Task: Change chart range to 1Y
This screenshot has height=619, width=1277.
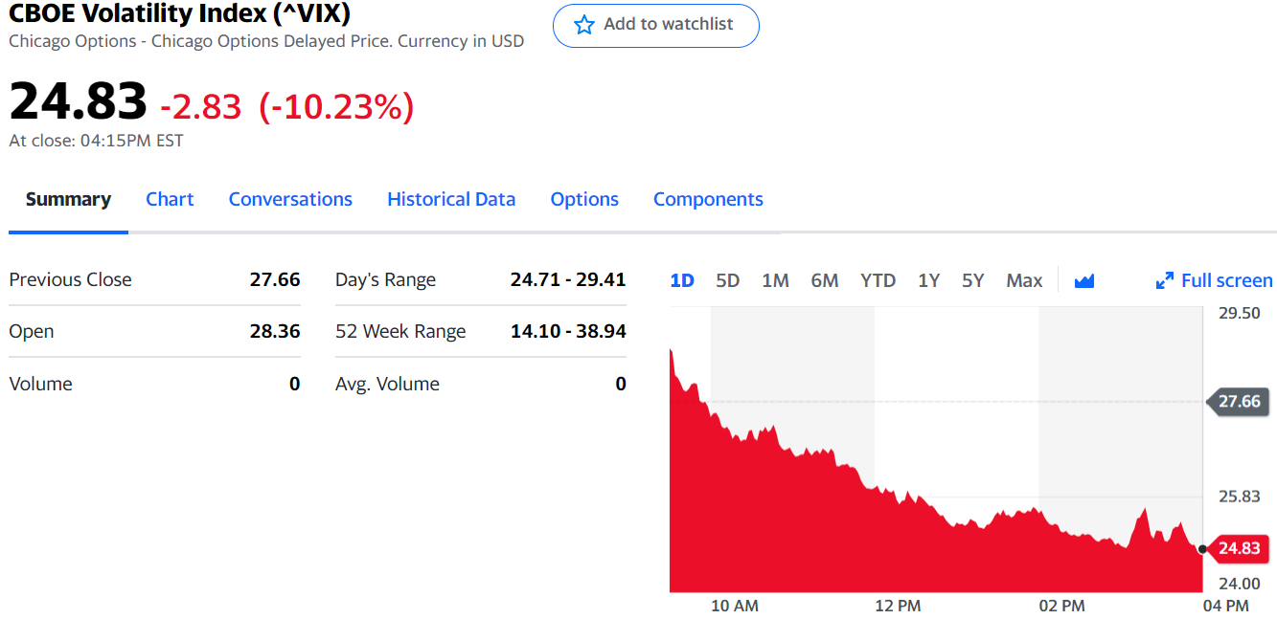Action: (928, 280)
